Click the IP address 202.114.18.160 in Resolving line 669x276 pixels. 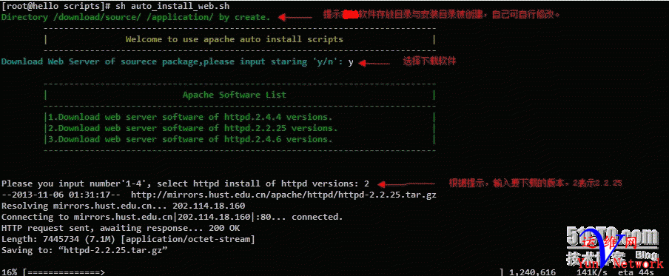(209, 206)
